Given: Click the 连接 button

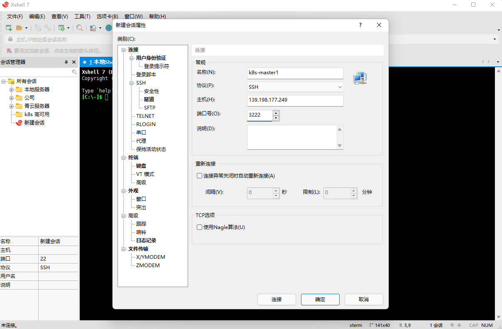Looking at the screenshot, I should click(x=277, y=299).
